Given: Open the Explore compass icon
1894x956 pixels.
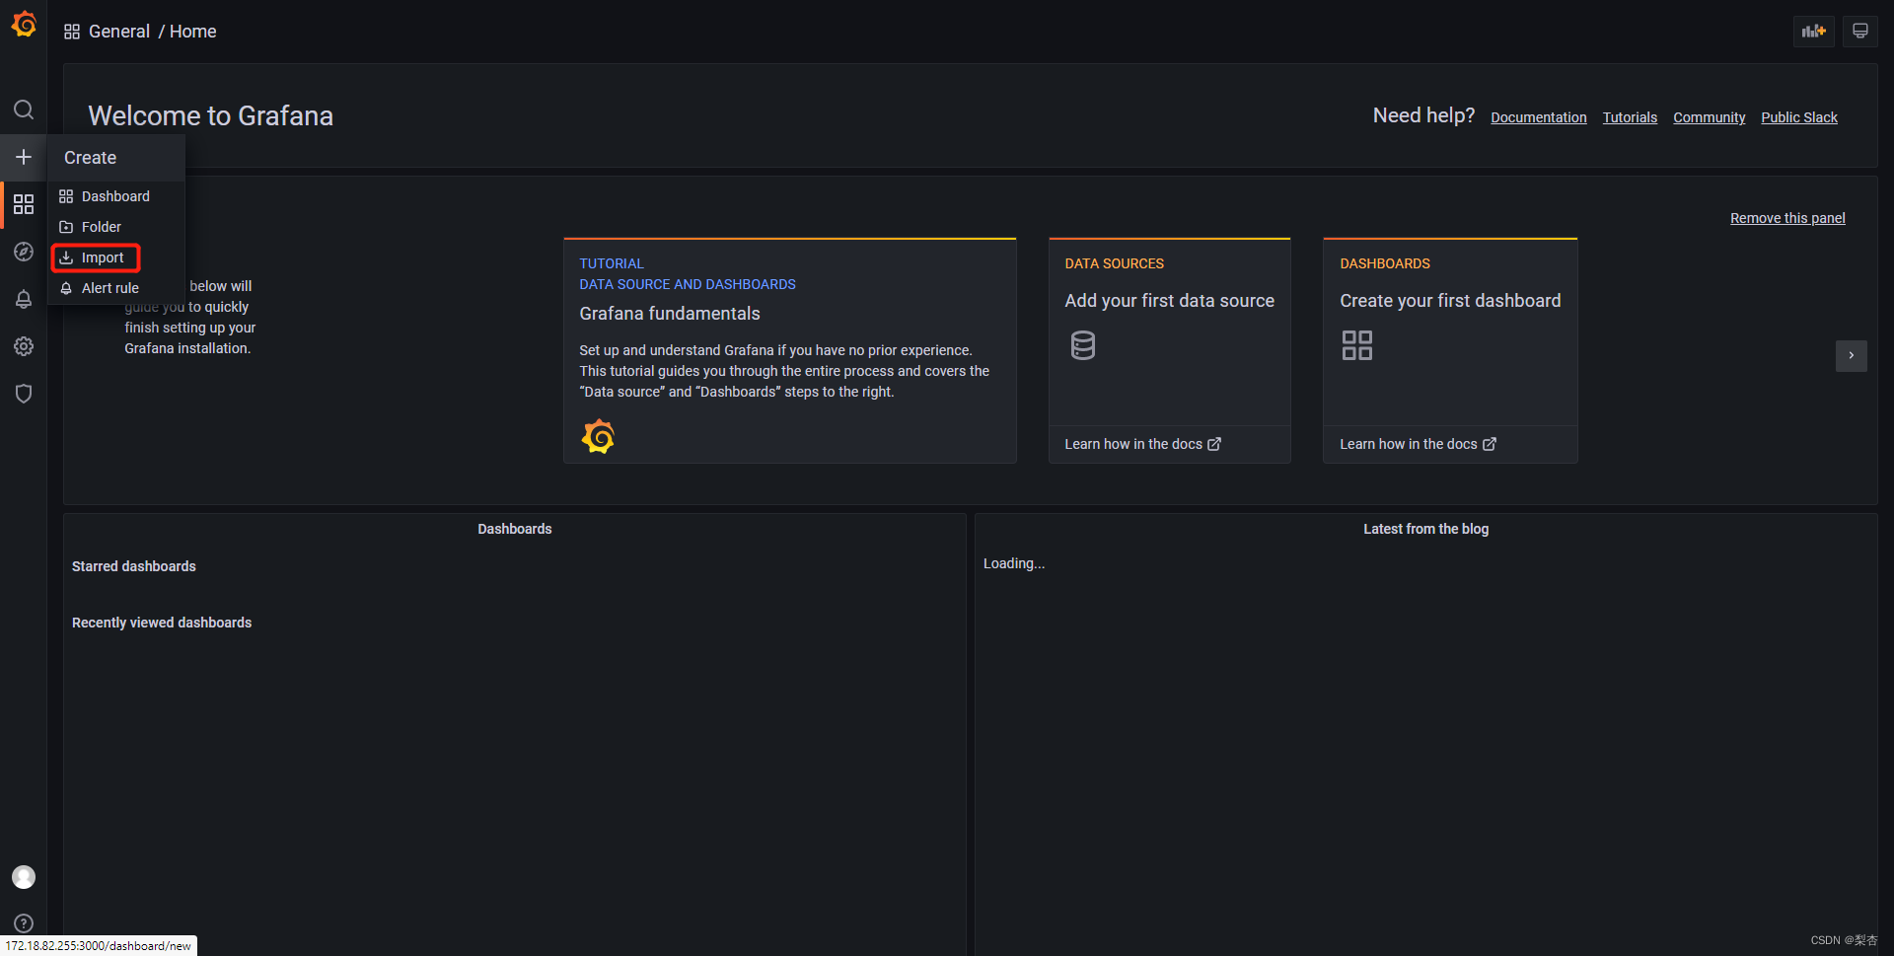Looking at the screenshot, I should pyautogui.click(x=24, y=252).
